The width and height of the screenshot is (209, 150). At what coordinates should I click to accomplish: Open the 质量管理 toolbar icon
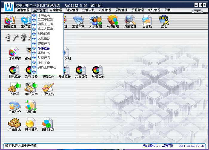(x=130, y=21)
